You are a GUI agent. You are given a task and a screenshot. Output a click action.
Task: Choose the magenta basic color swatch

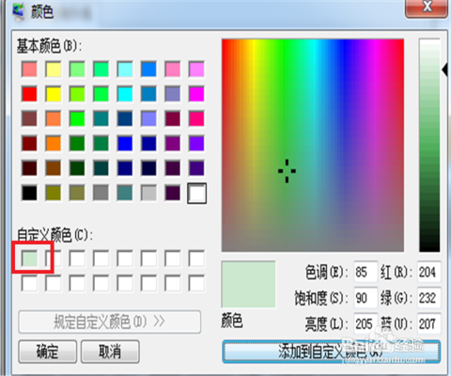pyautogui.click(x=196, y=94)
